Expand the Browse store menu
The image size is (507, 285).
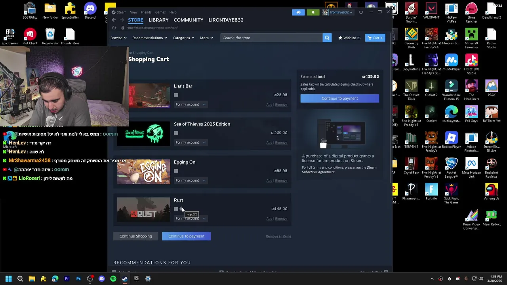click(118, 38)
